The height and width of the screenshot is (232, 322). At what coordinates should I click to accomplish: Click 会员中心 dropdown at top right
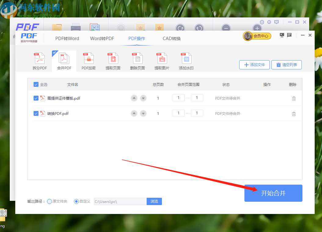[257, 36]
